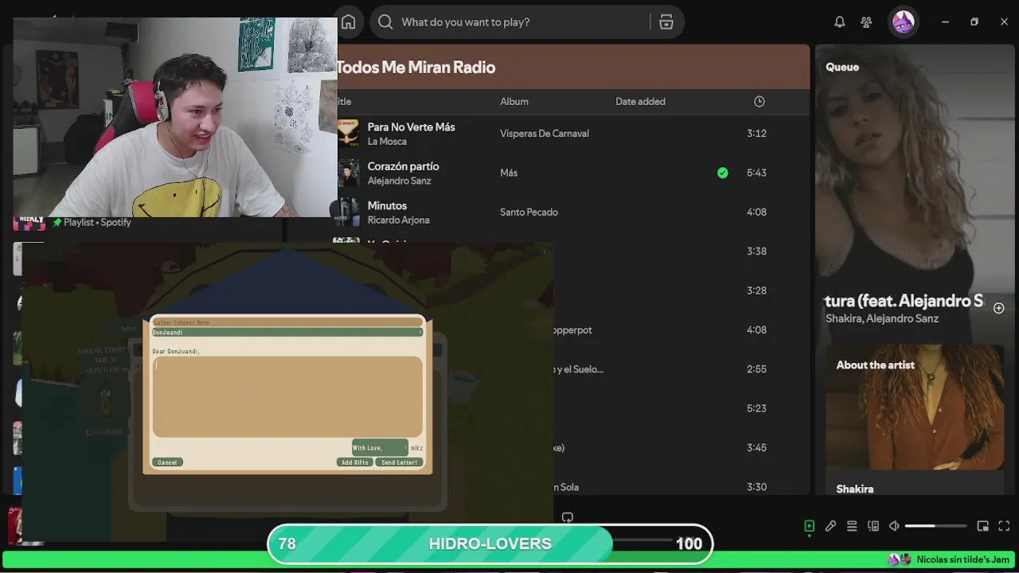
Task: Open the With Love closing dropdown
Action: pyautogui.click(x=380, y=448)
